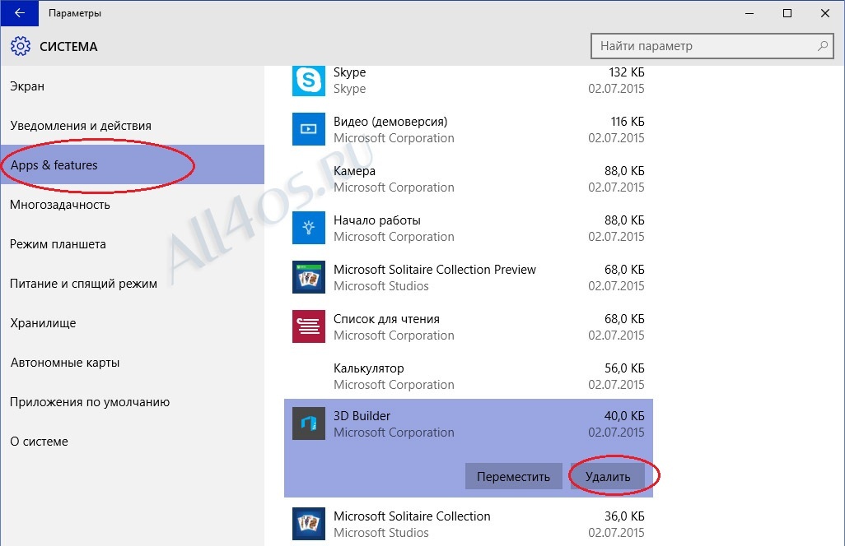The image size is (845, 546).
Task: Open the Экран settings section
Action: tap(133, 86)
